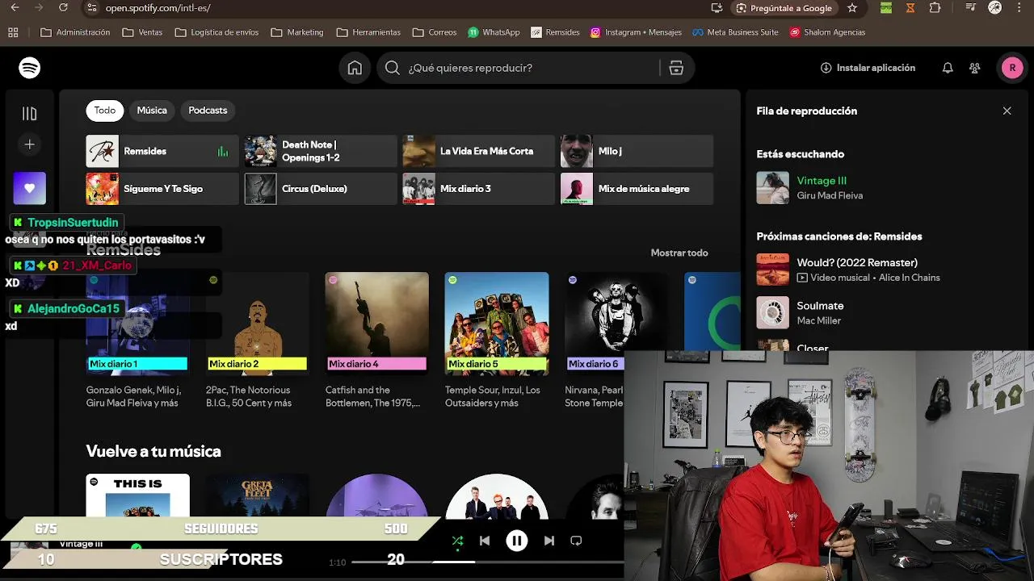
Task: Open the profile avatar R
Action: point(1012,68)
